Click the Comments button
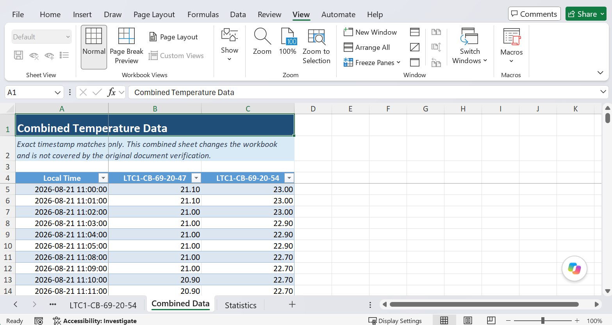The height and width of the screenshot is (325, 612). coord(534,14)
